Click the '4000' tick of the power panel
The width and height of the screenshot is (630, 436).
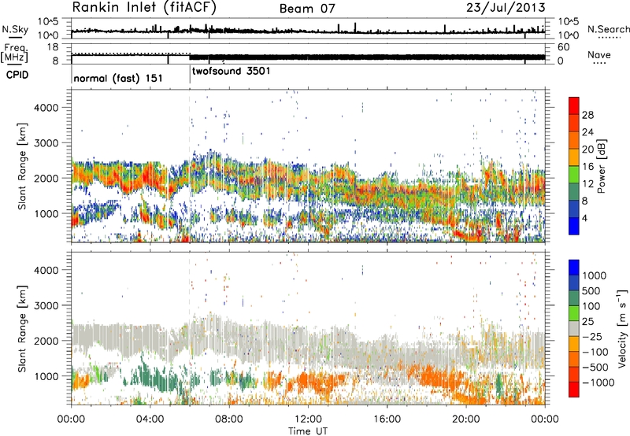[46, 108]
